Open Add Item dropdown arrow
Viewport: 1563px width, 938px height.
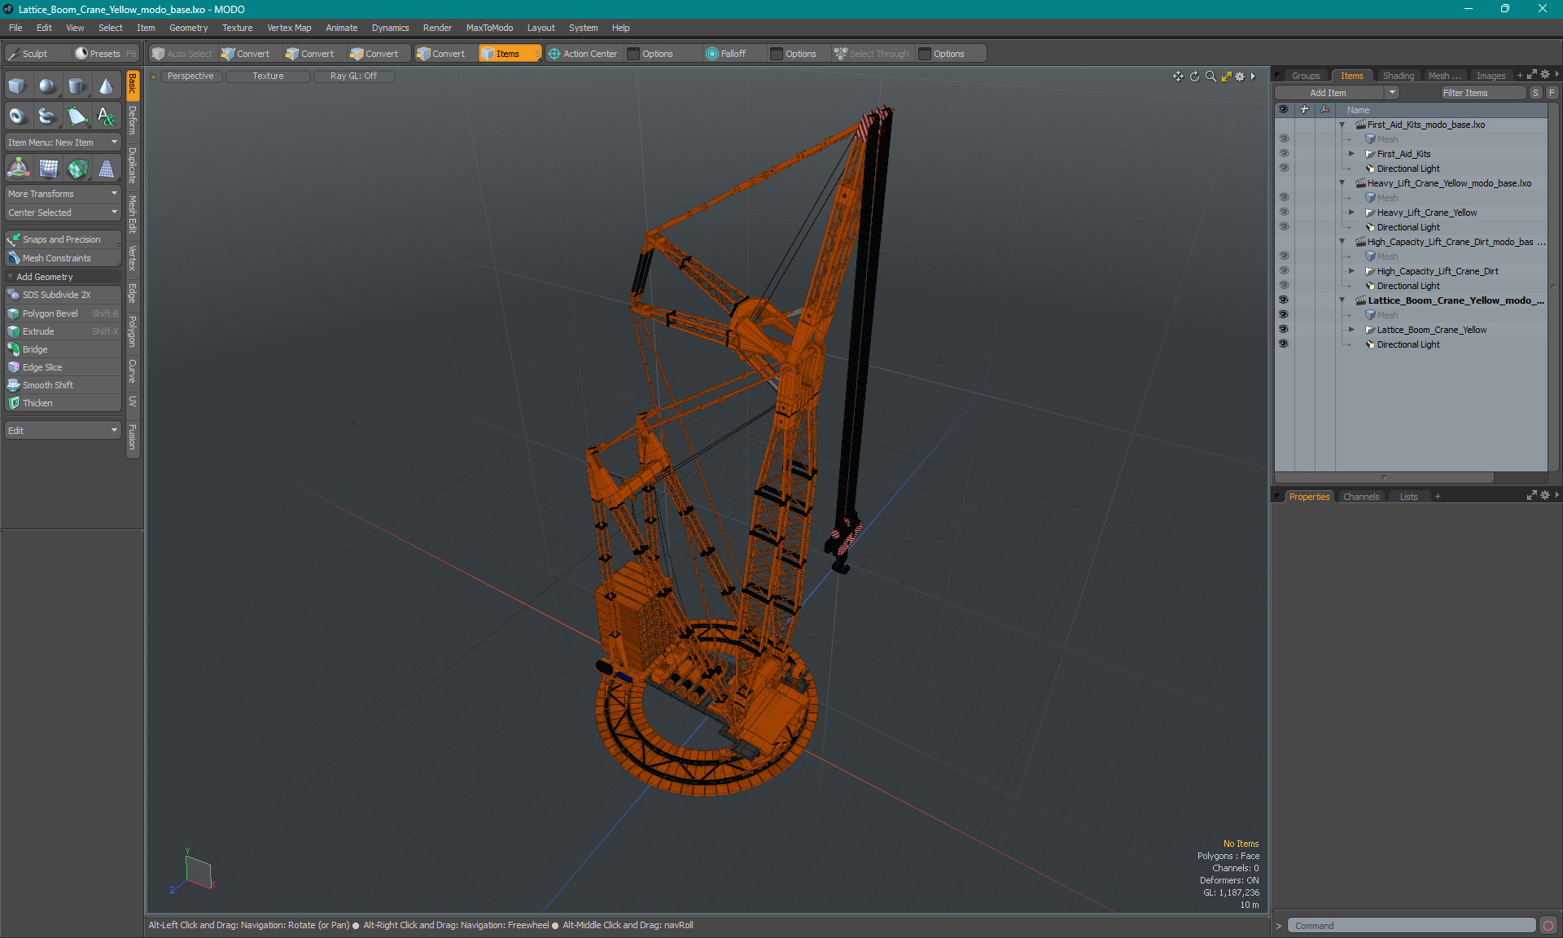[1392, 93]
